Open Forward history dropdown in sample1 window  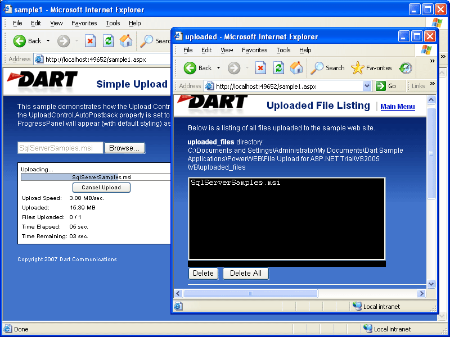click(76, 41)
